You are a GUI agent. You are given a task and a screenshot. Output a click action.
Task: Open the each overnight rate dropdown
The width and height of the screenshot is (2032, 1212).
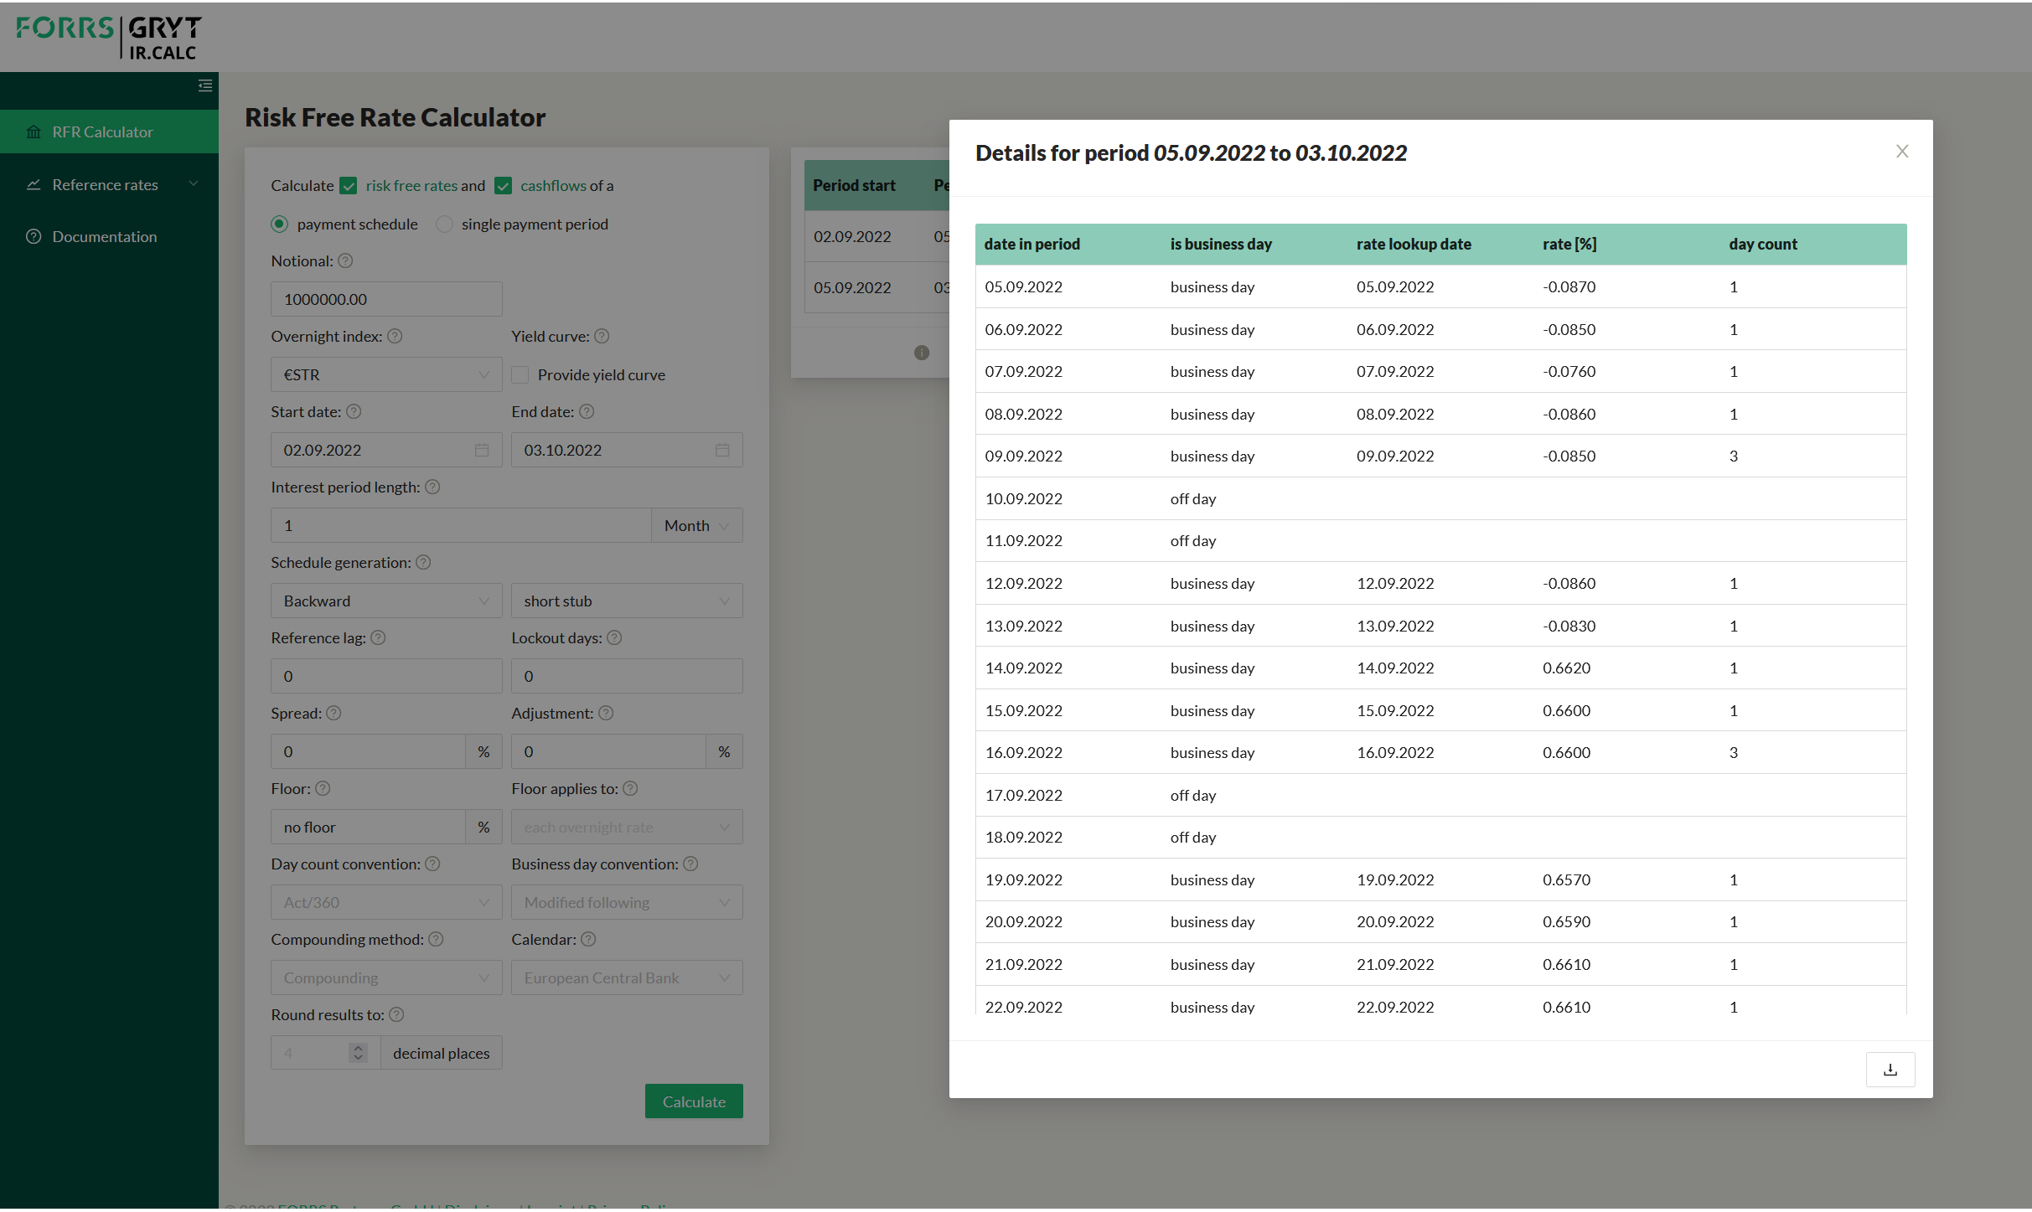[627, 827]
